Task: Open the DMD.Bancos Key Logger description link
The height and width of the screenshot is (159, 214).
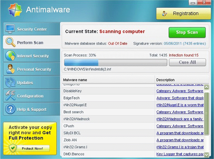Action: coord(180,154)
